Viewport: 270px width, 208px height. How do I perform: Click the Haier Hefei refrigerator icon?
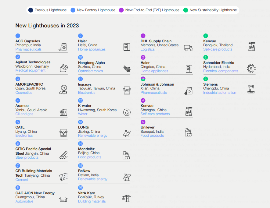pyautogui.click(x=127, y=47)
